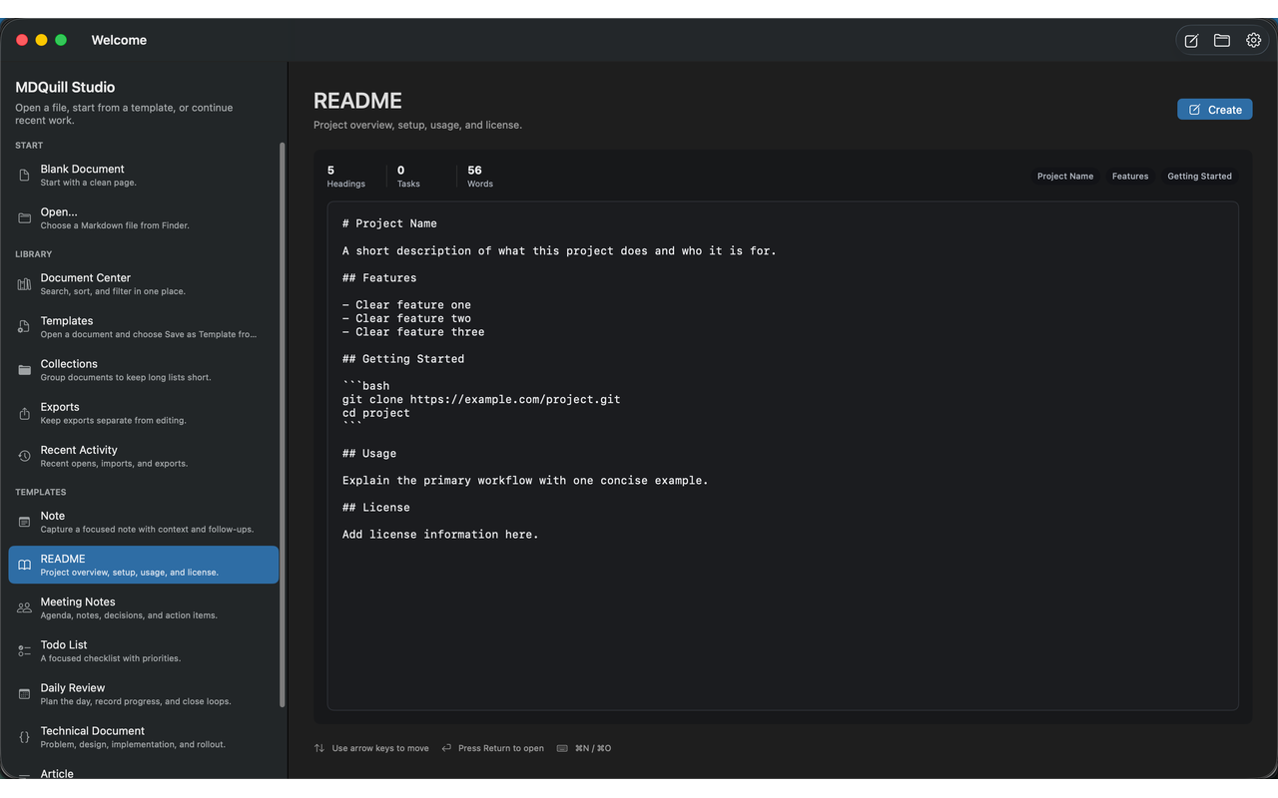Click the folder icon beside Open...

(x=25, y=218)
